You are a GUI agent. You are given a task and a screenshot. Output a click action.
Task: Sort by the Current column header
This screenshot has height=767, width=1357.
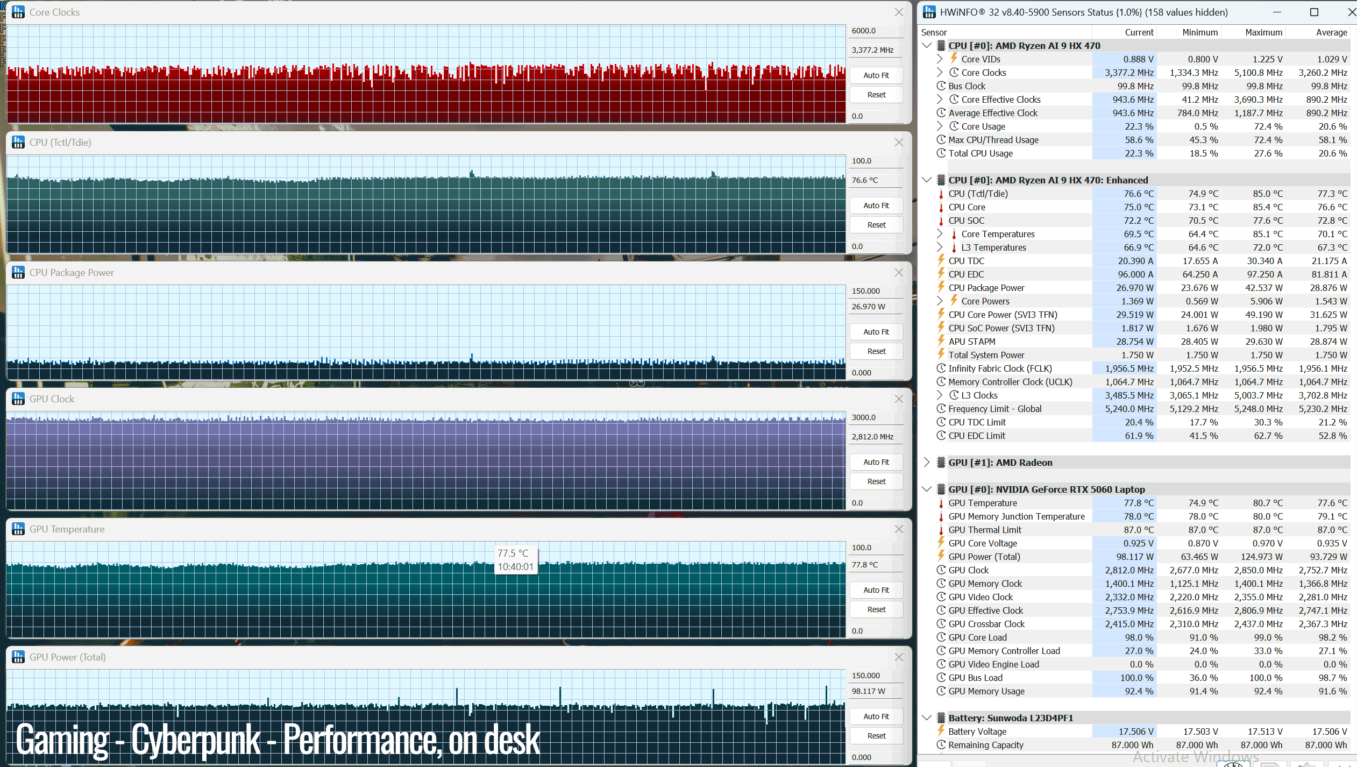coord(1139,32)
